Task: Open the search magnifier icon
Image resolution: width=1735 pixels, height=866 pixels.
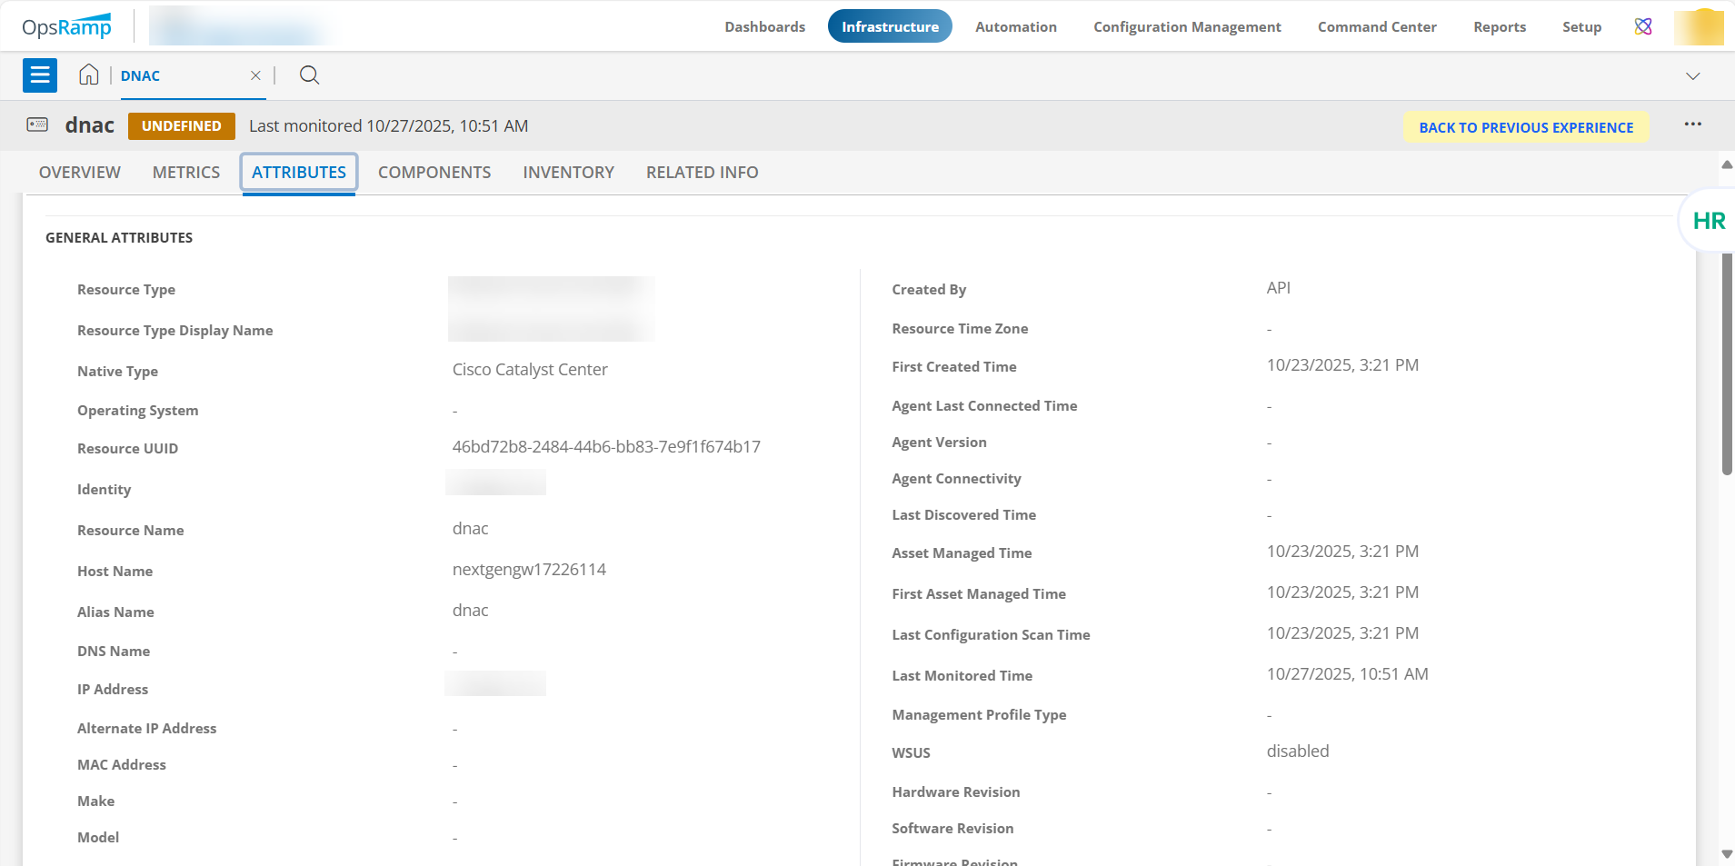Action: pos(309,75)
